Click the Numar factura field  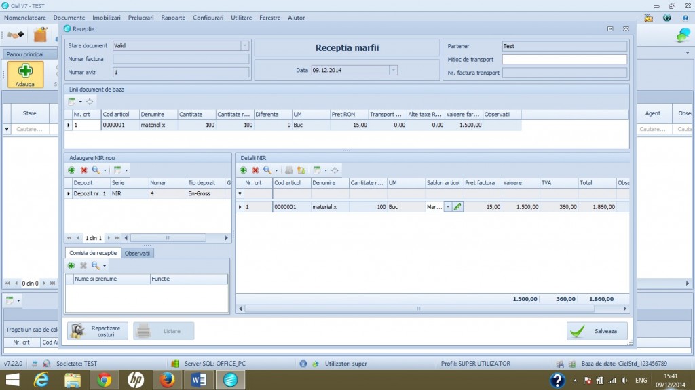[x=181, y=59]
